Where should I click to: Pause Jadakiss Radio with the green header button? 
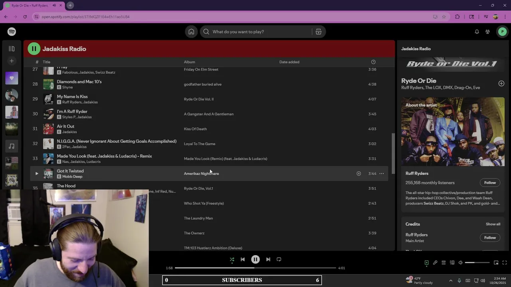click(x=34, y=49)
